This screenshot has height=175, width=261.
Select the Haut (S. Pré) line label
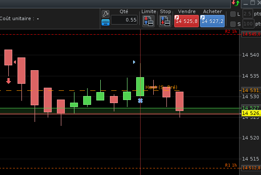pos(161,87)
